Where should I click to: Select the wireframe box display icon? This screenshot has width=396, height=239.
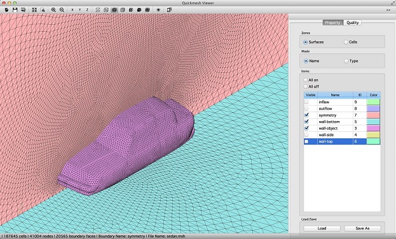click(106, 10)
